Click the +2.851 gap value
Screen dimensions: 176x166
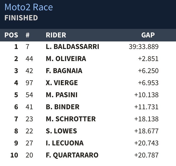click(148, 59)
